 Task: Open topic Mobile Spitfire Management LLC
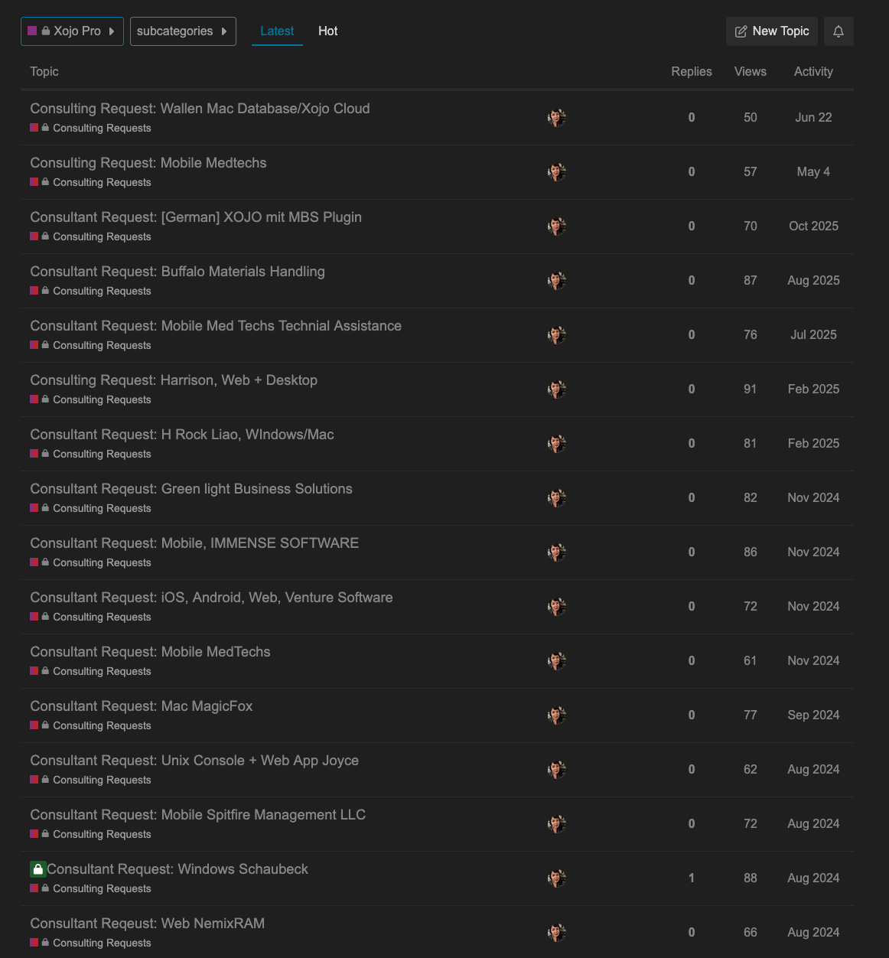click(197, 815)
